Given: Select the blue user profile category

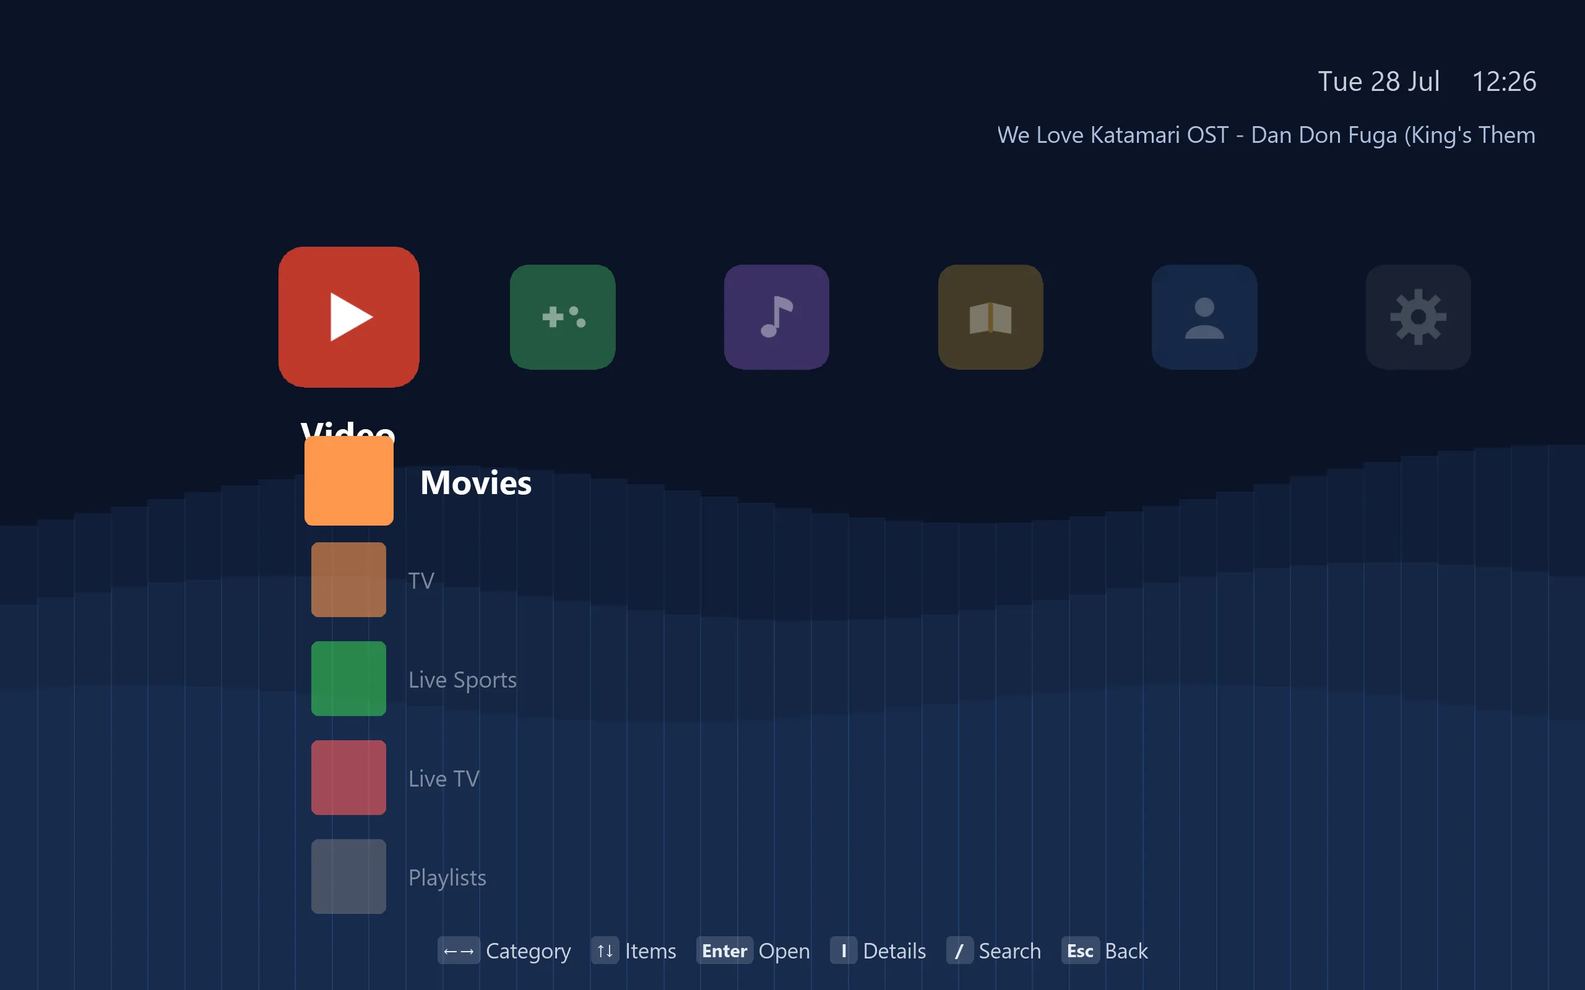Looking at the screenshot, I should coord(1204,317).
